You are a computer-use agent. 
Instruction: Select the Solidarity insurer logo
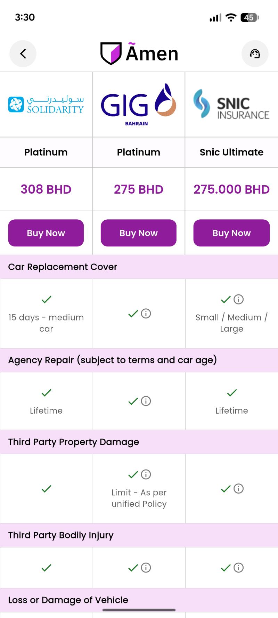[x=46, y=105]
